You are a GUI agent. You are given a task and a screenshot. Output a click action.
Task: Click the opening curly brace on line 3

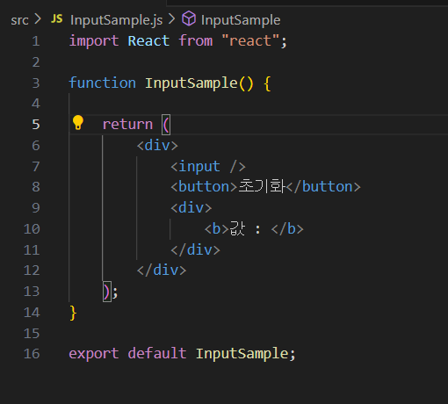coord(267,83)
